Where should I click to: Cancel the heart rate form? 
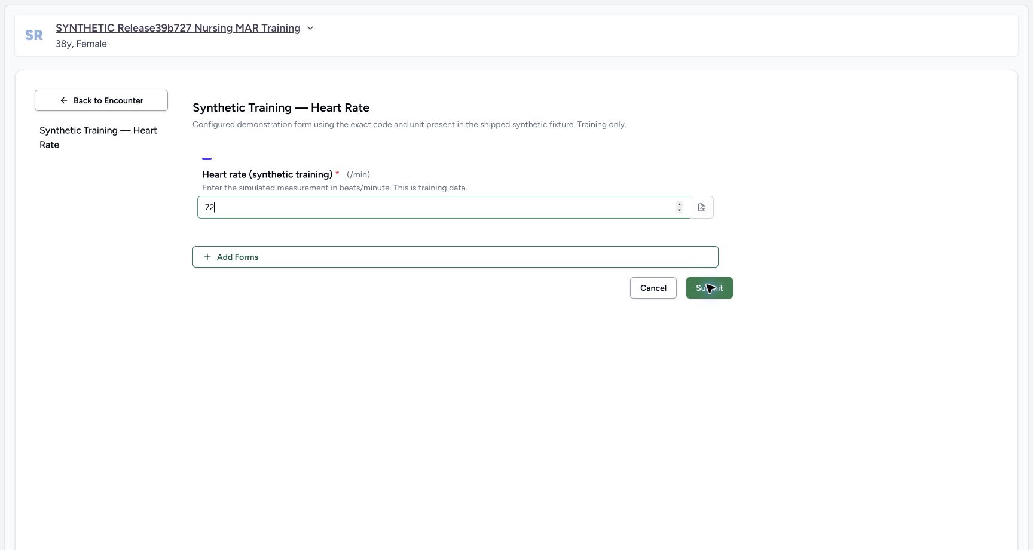coord(653,288)
